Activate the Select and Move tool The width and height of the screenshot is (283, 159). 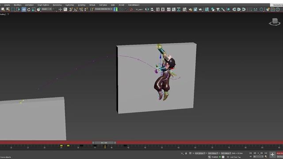click(23, 9)
